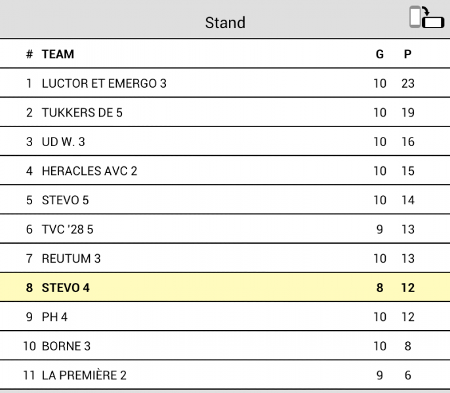Click the P points column header
The width and height of the screenshot is (450, 393).
(408, 54)
